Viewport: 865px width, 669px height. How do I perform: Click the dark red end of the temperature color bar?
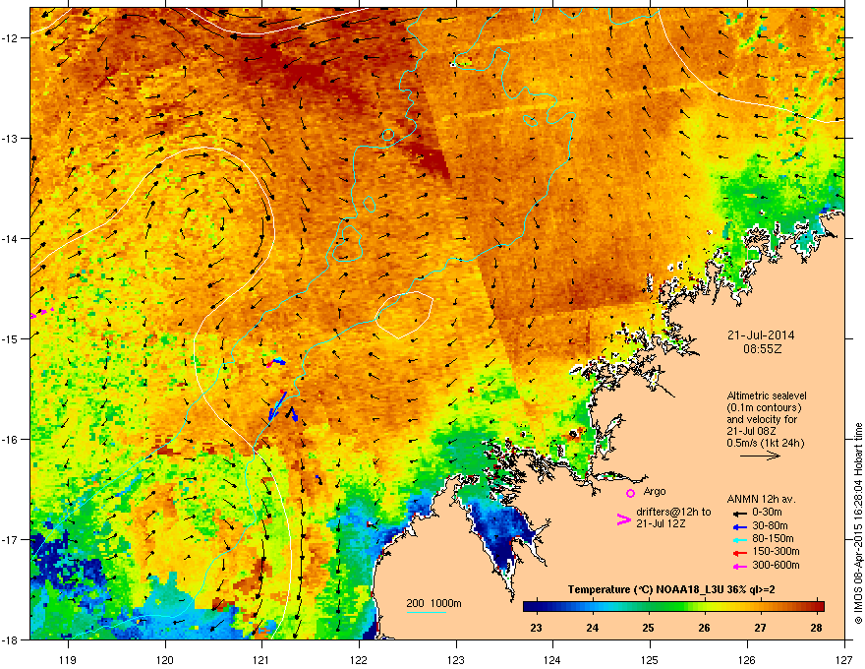819,606
